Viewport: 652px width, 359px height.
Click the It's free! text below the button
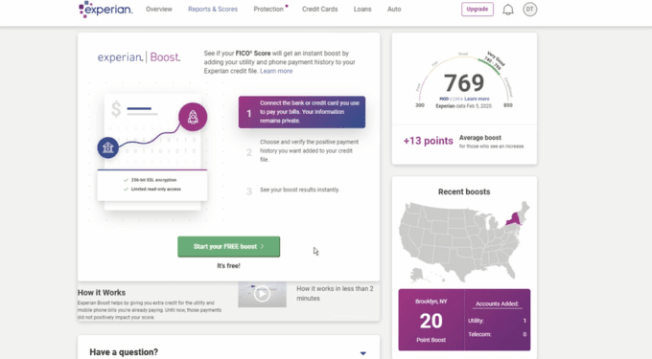(x=229, y=265)
